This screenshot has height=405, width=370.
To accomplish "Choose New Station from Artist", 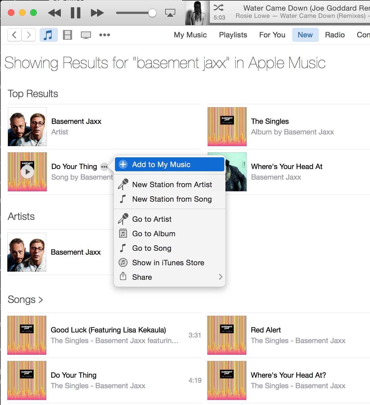I will tap(170, 185).
